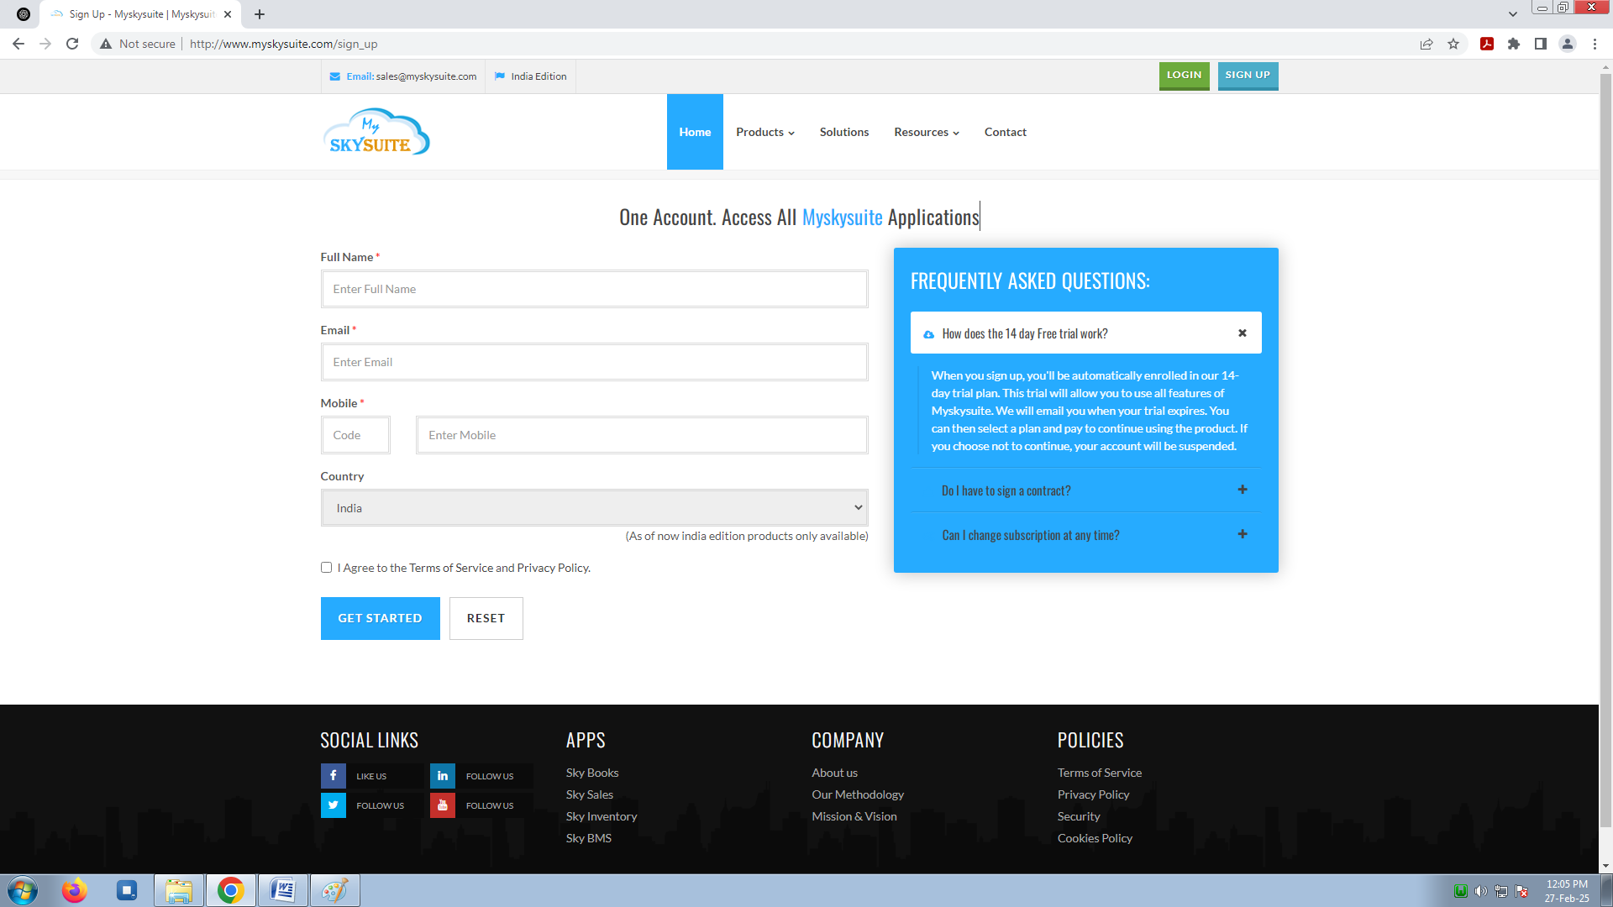Open the Country dropdown showing India

pyautogui.click(x=594, y=508)
